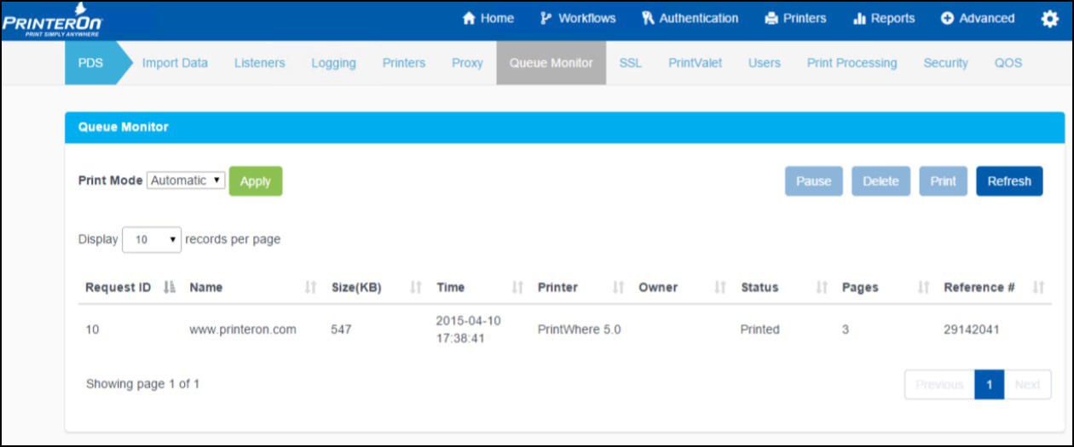Open Reports in top navigation
The image size is (1074, 447).
click(884, 18)
